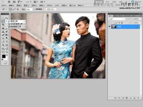Open the layer Fill dropdown arrow
Viewport: 143px width, 107px height.
tap(141, 23)
